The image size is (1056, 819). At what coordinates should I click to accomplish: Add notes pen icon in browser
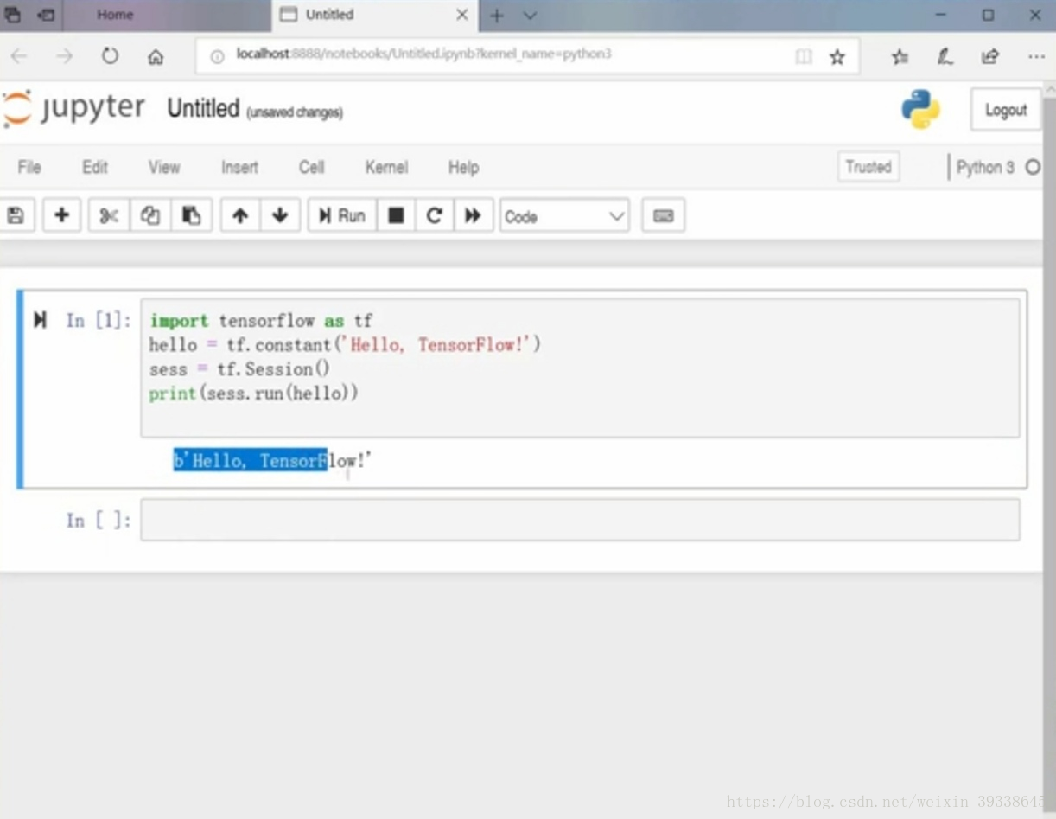(945, 57)
